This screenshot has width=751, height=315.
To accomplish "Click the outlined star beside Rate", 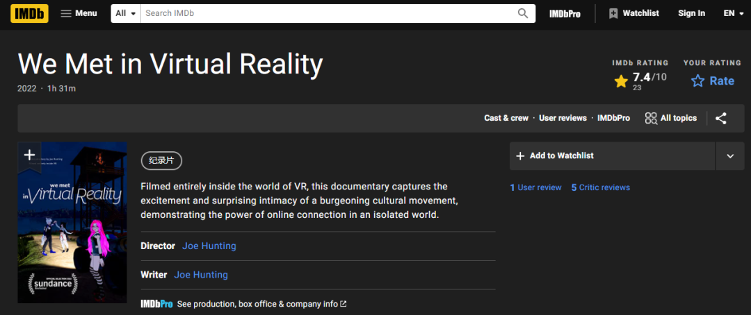I will click(x=698, y=81).
